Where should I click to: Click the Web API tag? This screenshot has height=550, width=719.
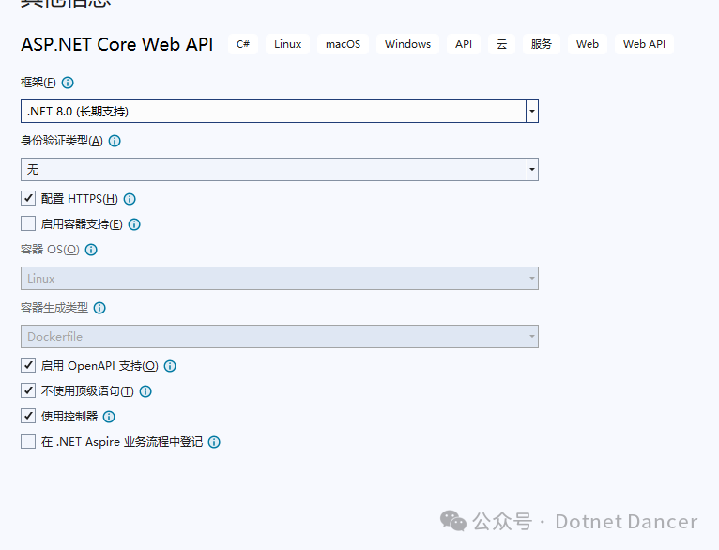click(644, 44)
